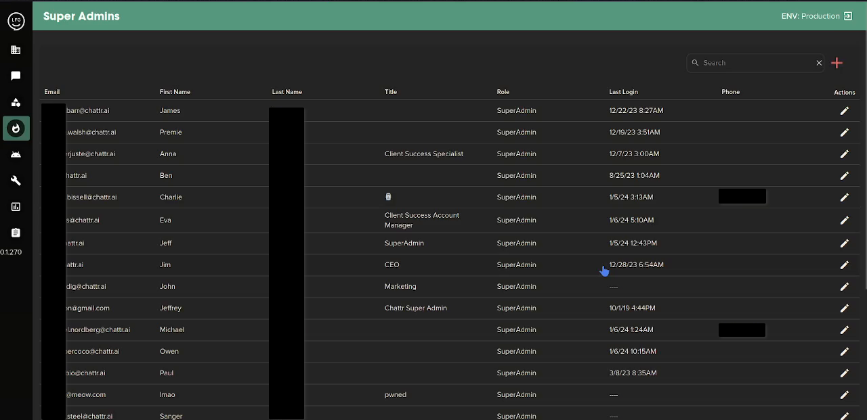Edit the pwned row for Imao
The height and width of the screenshot is (420, 867).
click(x=844, y=395)
